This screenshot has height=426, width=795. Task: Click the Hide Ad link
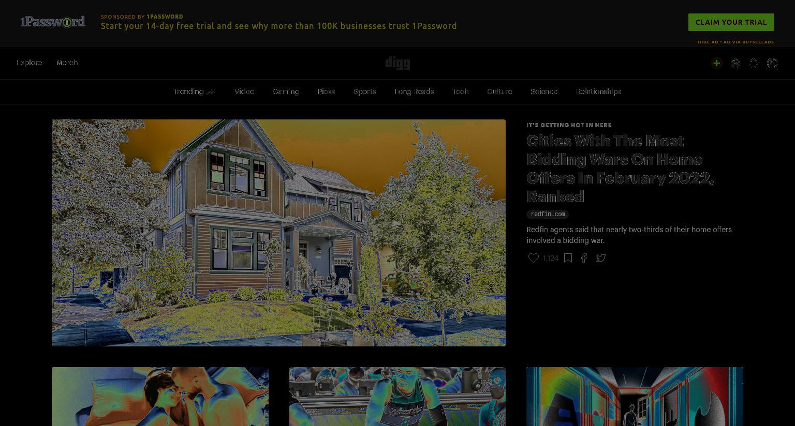coord(708,42)
